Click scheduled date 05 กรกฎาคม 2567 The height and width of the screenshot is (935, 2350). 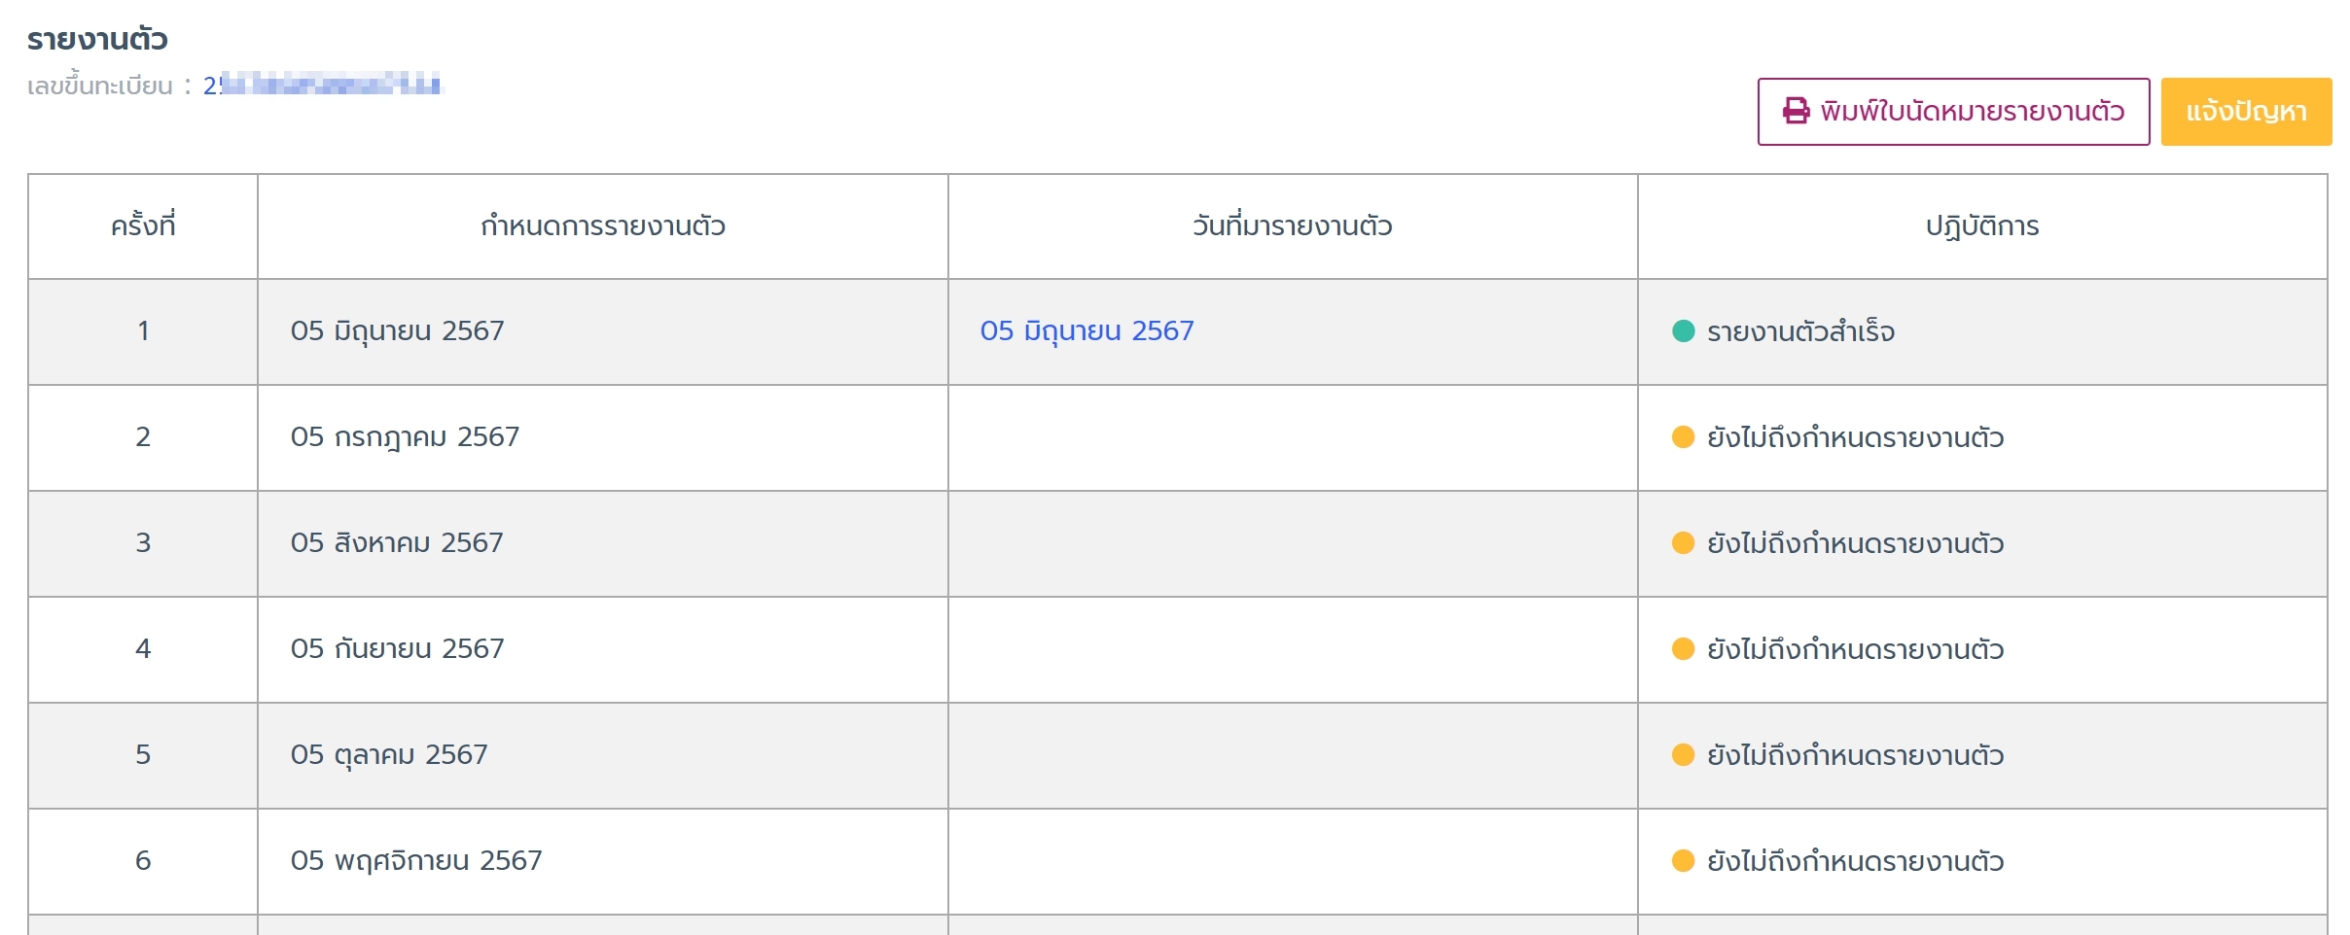point(405,437)
